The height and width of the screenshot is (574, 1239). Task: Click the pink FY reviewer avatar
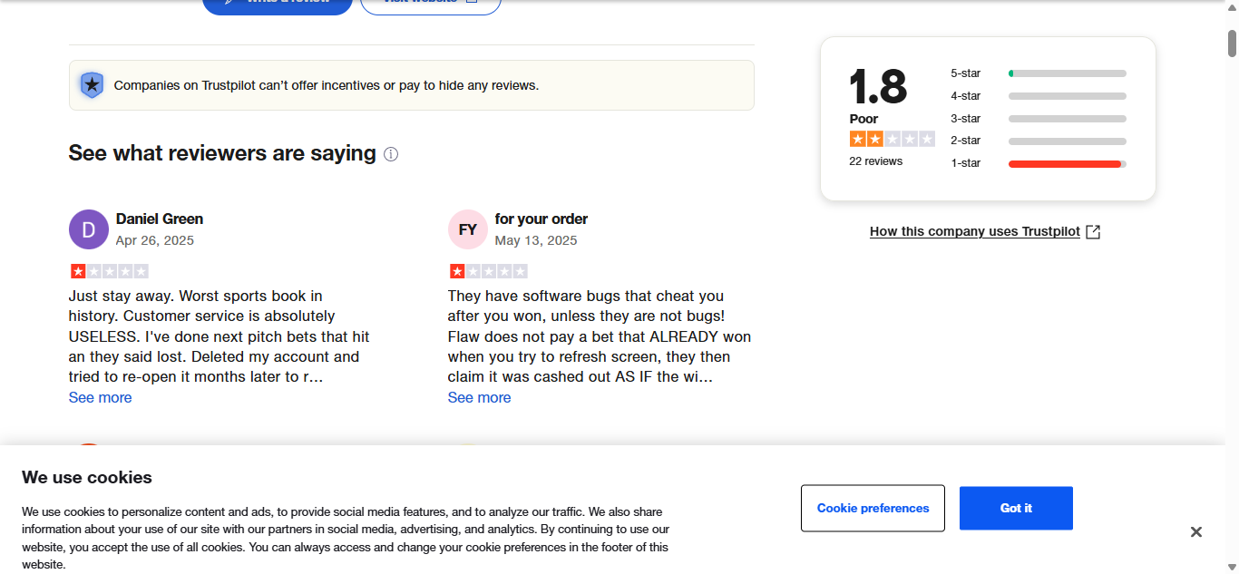point(468,229)
